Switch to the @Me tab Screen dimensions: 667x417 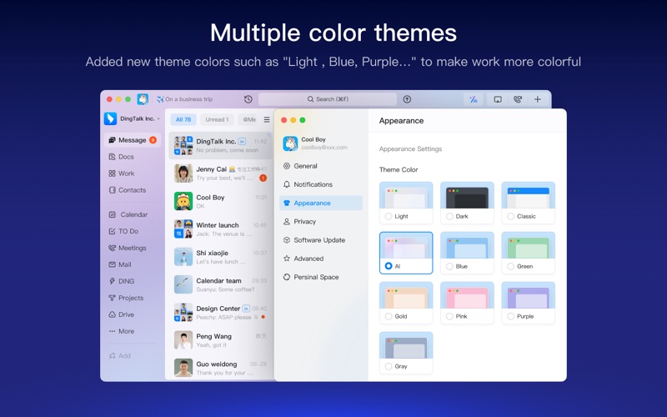tap(249, 119)
